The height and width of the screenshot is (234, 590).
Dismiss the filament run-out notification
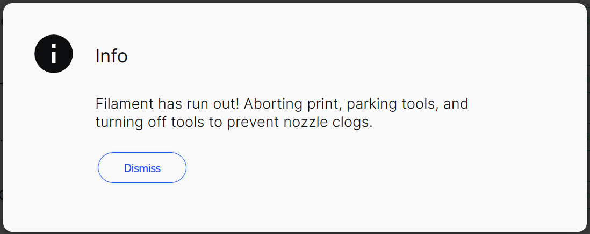point(142,168)
